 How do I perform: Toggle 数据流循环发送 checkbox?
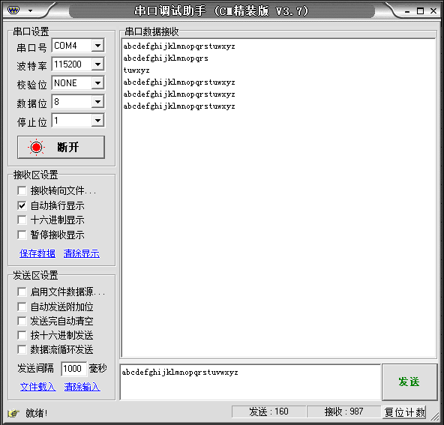pos(22,349)
